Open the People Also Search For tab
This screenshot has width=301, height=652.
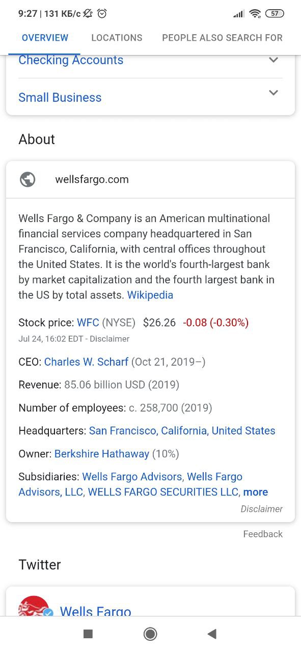[x=222, y=38]
